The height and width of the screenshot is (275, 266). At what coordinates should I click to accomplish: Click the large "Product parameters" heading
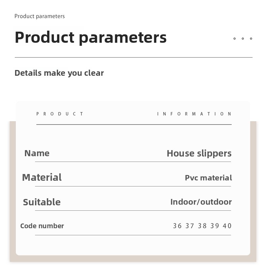pos(91,37)
